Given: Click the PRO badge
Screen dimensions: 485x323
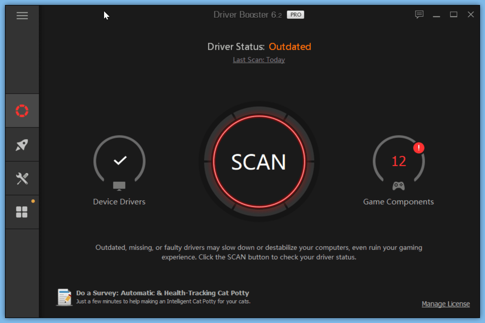Looking at the screenshot, I should click(x=295, y=14).
